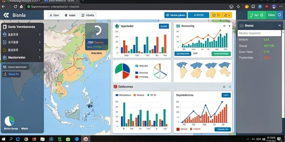Click the blue button in the Sopolddenina card header
Screen dimensions: 285x142
(x=226, y=95)
